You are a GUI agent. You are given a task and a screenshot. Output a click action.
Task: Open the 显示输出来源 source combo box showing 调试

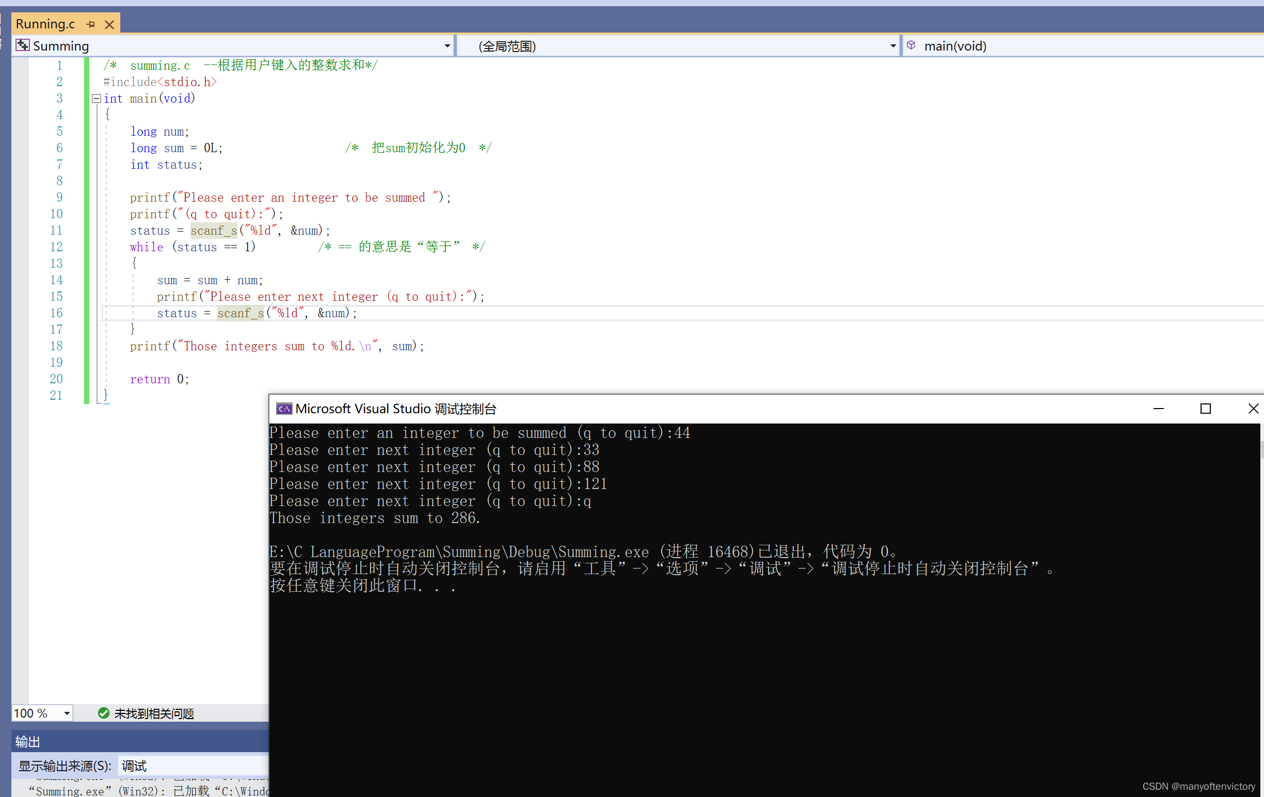[x=194, y=766]
